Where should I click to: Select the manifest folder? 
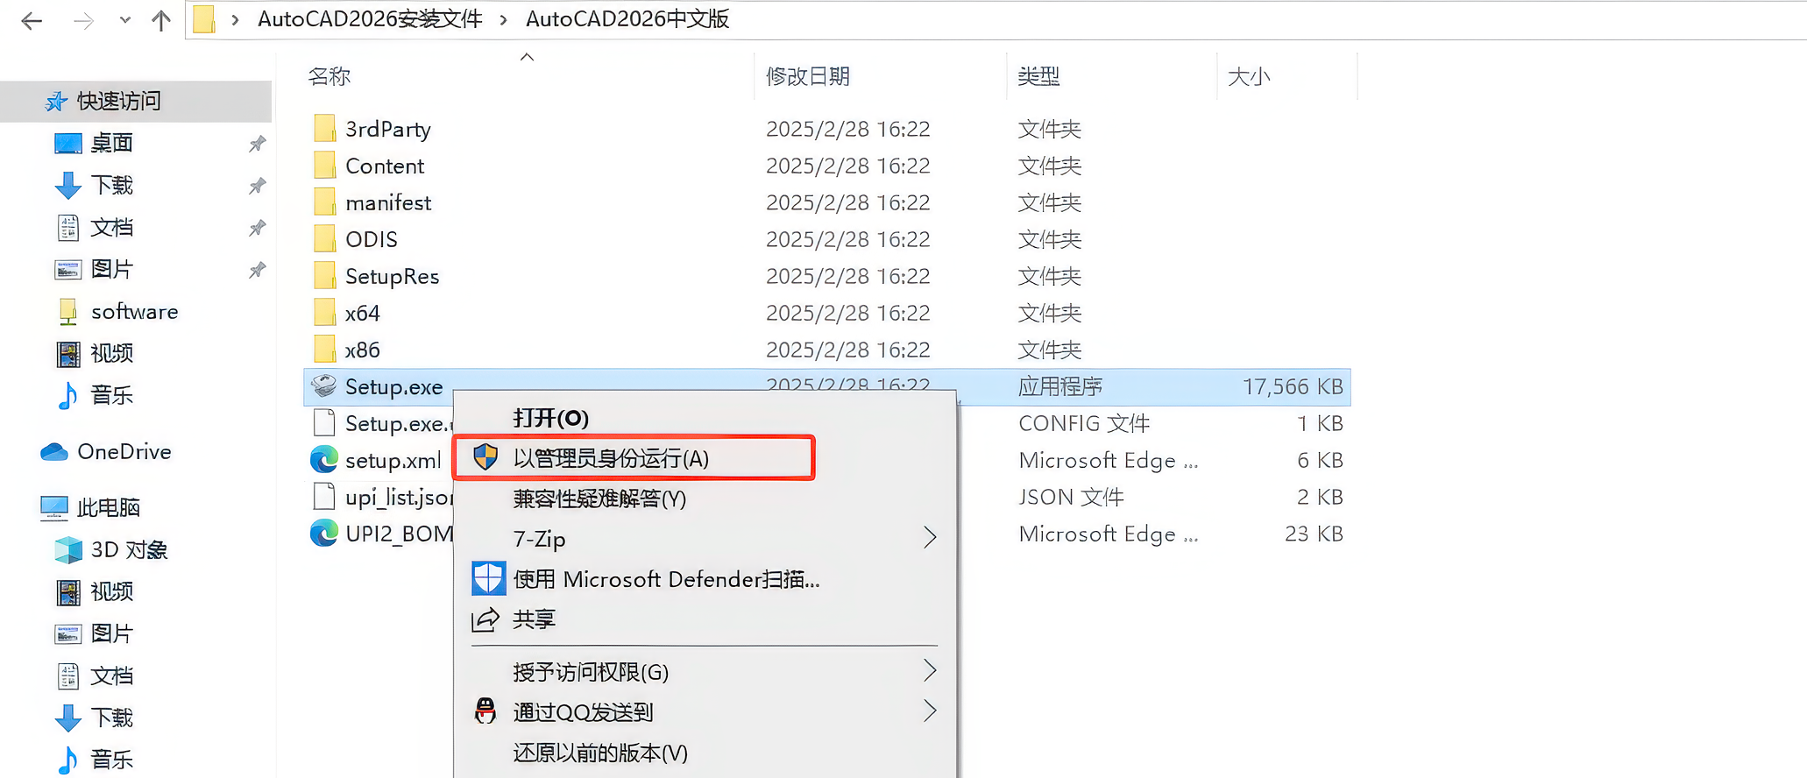pyautogui.click(x=388, y=202)
